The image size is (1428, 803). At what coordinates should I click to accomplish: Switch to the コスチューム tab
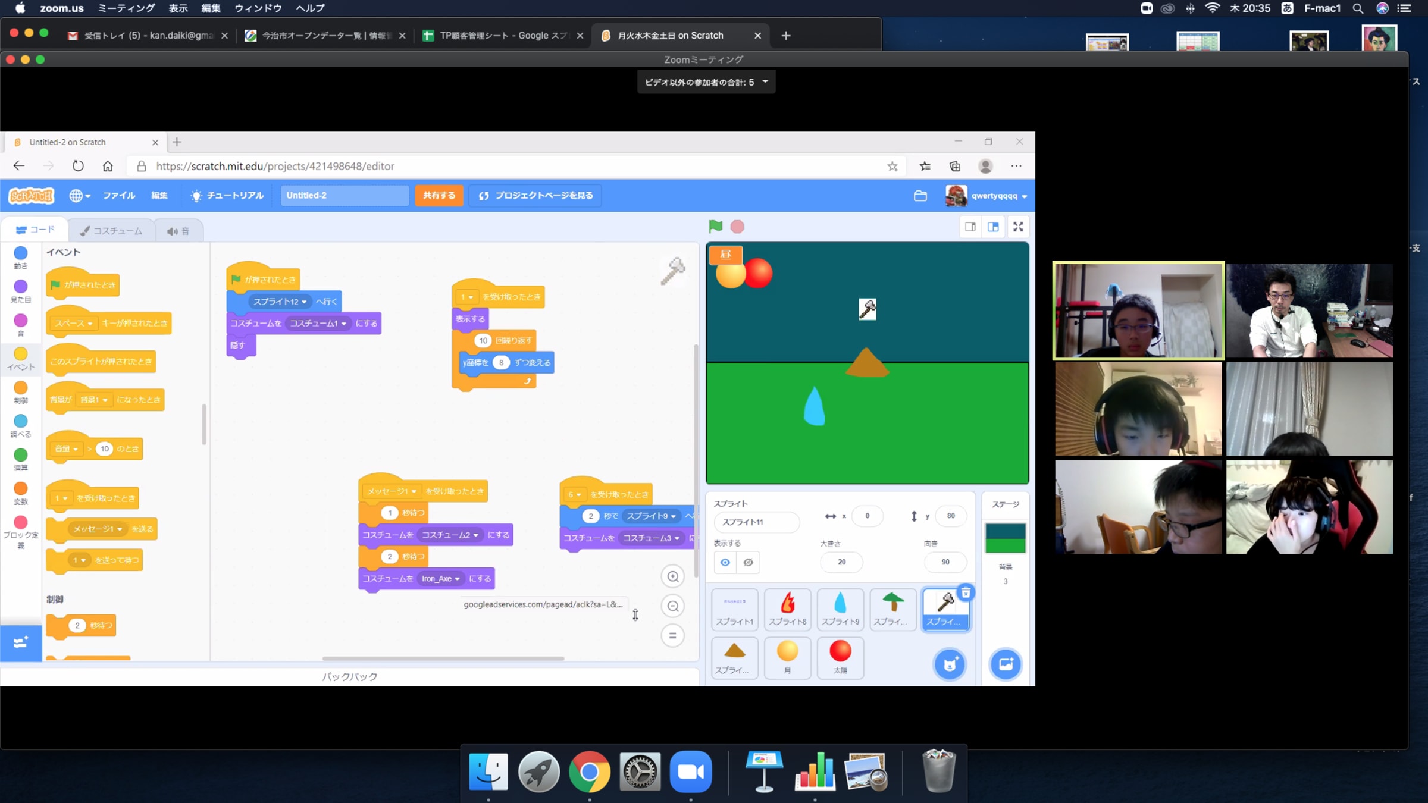(111, 231)
